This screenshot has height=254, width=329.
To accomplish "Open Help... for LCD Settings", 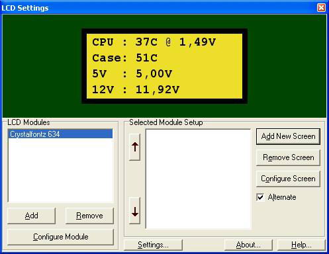I will click(x=301, y=245).
